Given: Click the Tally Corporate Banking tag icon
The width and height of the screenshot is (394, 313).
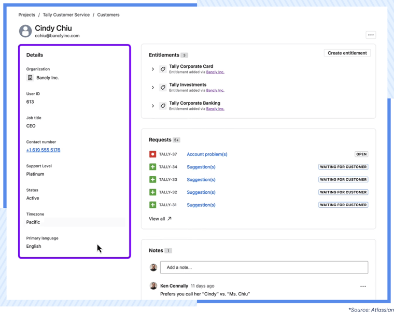Looking at the screenshot, I should [x=163, y=106].
